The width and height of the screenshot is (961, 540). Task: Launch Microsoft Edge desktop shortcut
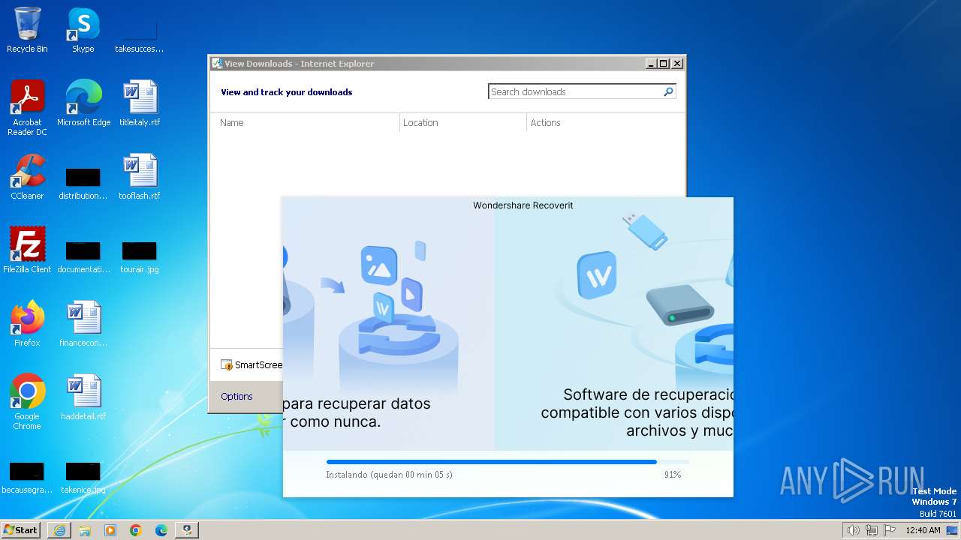pyautogui.click(x=83, y=103)
